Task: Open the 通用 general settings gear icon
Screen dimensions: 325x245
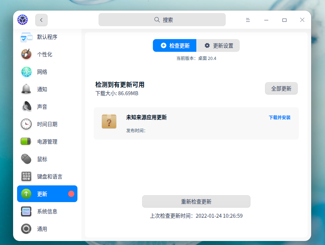Action: 26,229
